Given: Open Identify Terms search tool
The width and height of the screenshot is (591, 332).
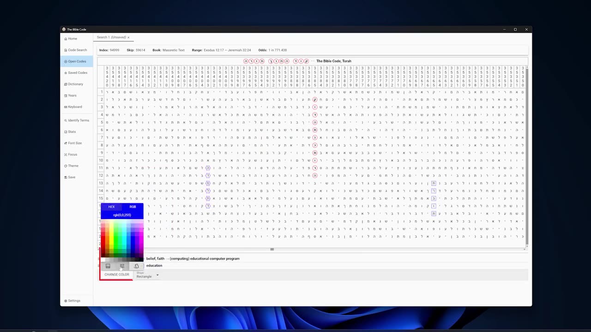Looking at the screenshot, I should click(x=77, y=120).
